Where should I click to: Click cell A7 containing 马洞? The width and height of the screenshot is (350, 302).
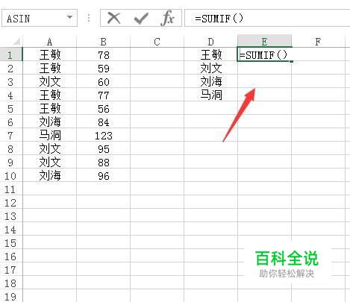(x=49, y=135)
